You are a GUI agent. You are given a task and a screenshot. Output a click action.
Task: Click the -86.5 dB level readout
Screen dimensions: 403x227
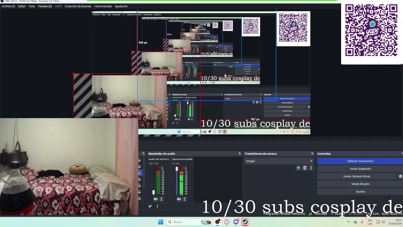point(153,163)
